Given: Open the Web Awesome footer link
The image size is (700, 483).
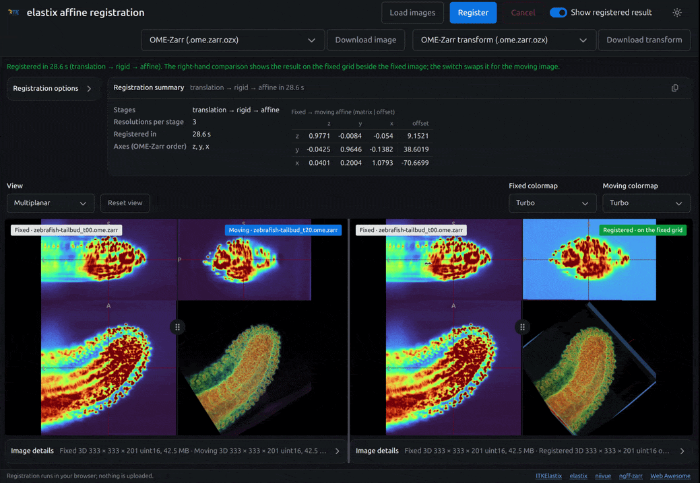Looking at the screenshot, I should tap(670, 476).
